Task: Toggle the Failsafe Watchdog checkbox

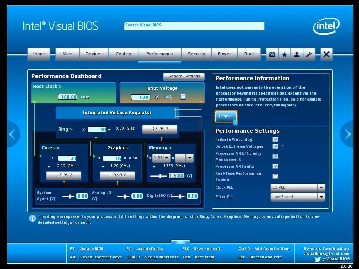Action: pyautogui.click(x=275, y=139)
